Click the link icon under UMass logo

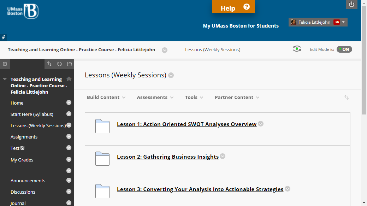tap(4, 37)
